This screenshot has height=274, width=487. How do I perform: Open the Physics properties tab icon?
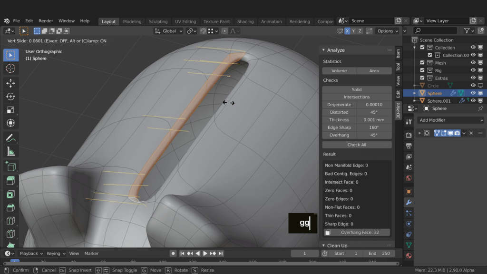click(409, 224)
